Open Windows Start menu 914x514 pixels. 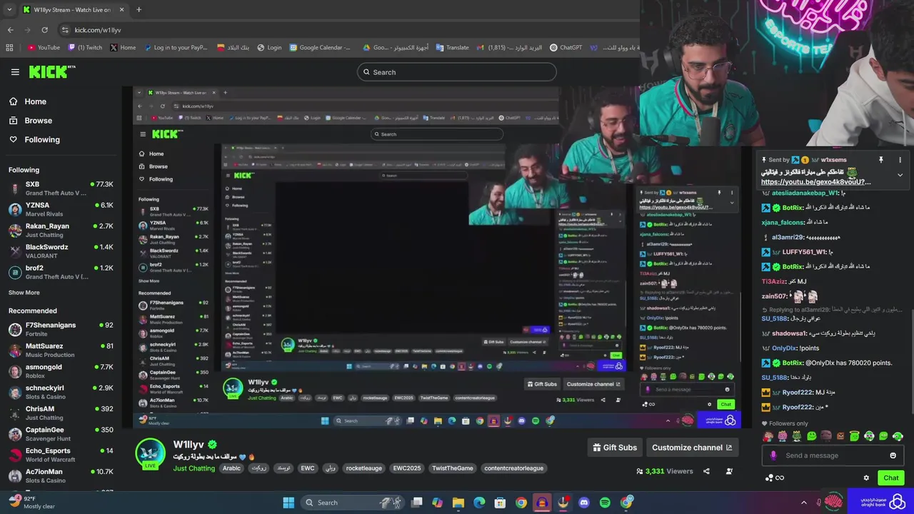[288, 503]
